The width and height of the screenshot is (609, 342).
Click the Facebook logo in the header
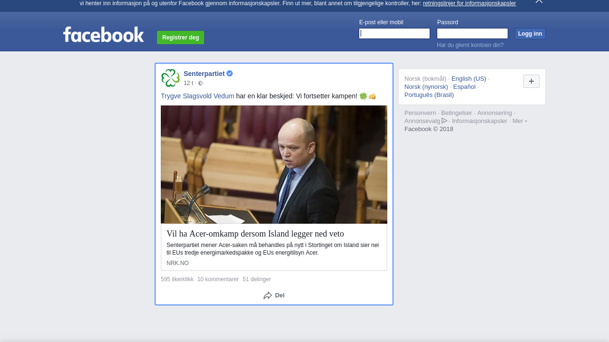click(x=103, y=35)
